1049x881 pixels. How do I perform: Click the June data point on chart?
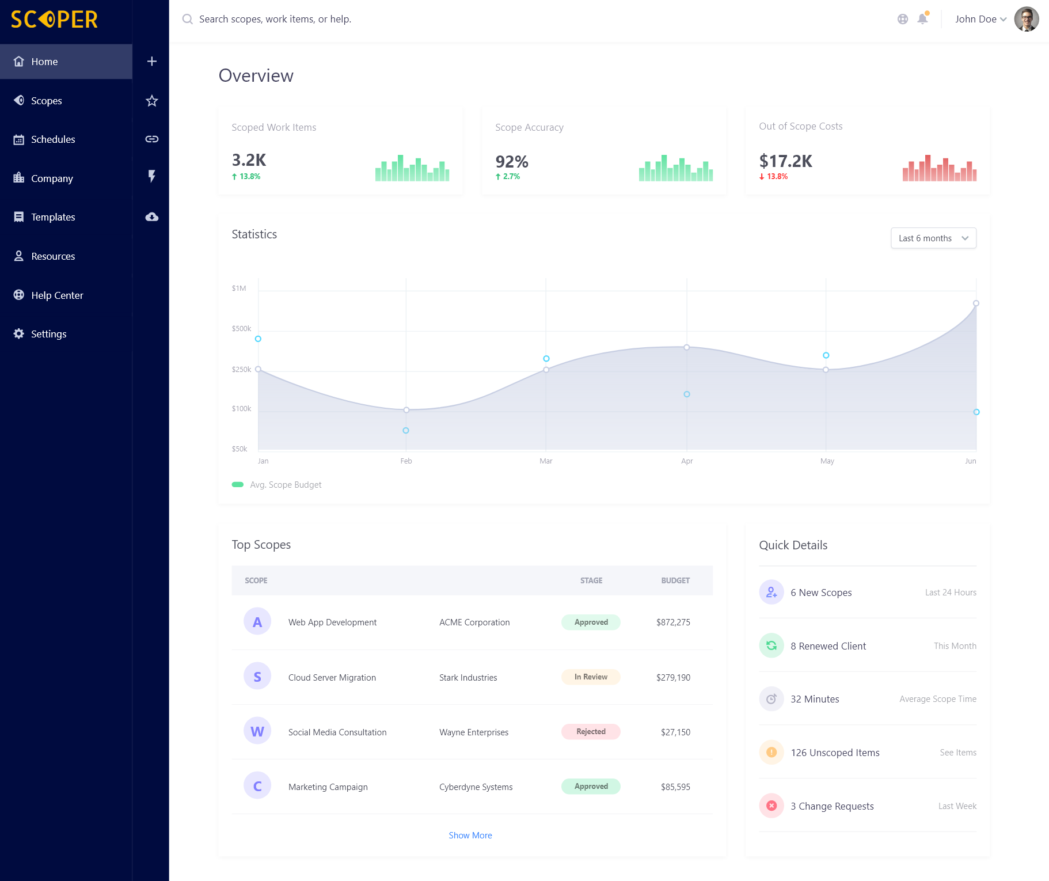[x=976, y=303]
